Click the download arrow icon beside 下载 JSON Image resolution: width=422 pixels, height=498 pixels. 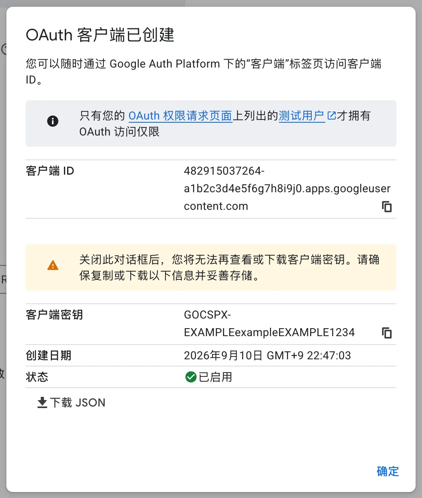click(42, 402)
